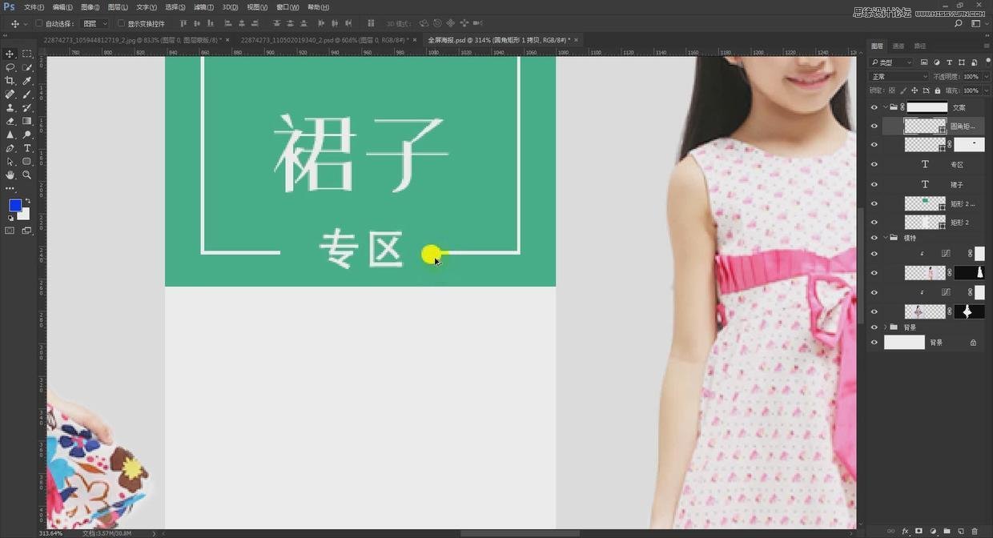The width and height of the screenshot is (993, 538).
Task: Select the Rectangular Marquee tool
Action: click(27, 54)
